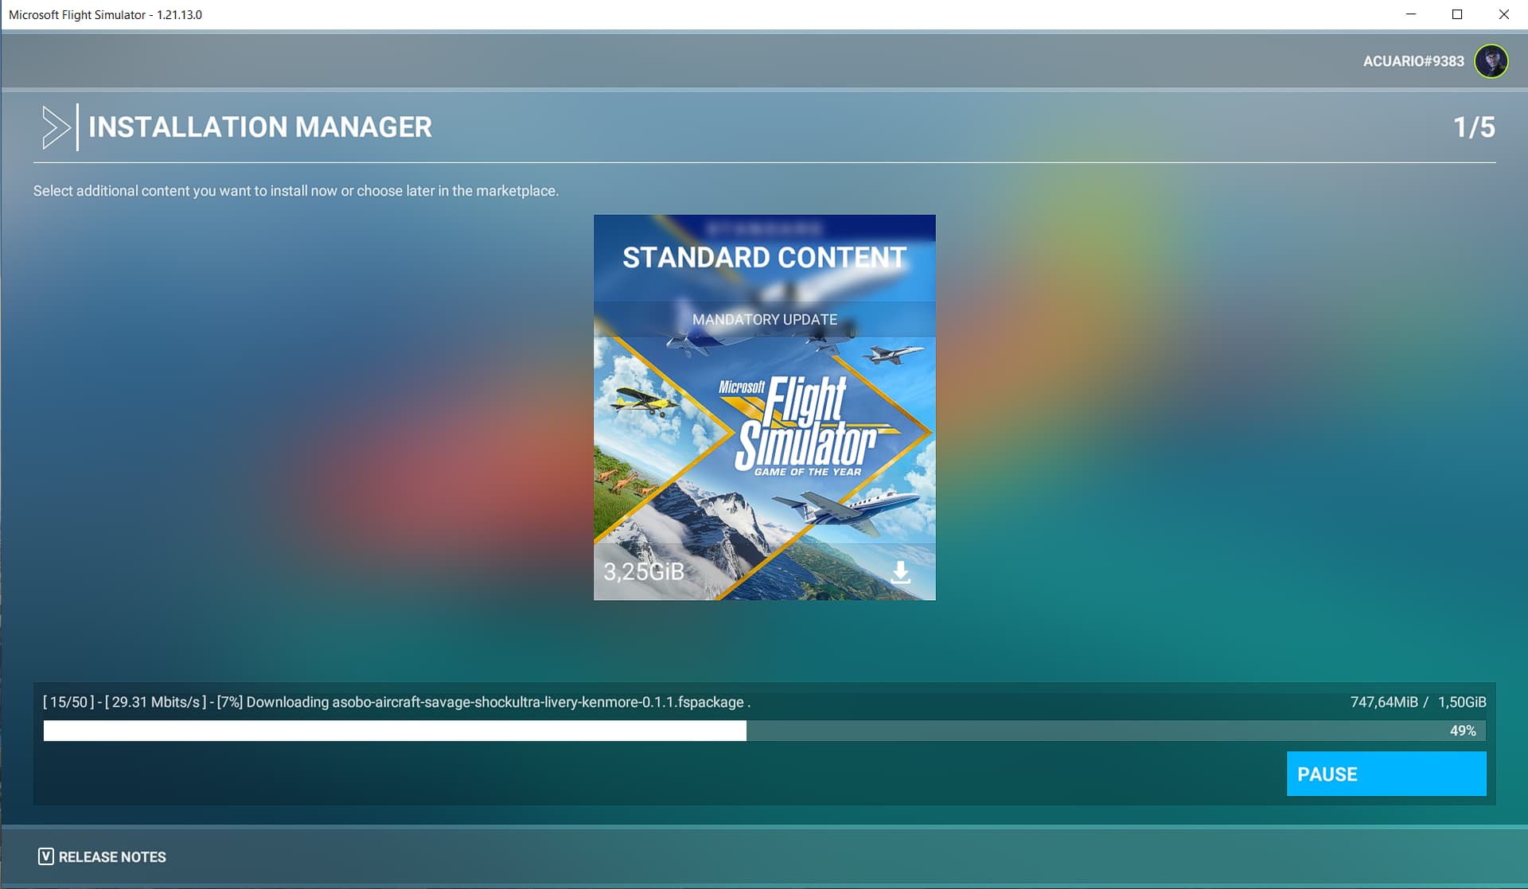Close the Microsoft Flight Simulator window
Image resolution: width=1528 pixels, height=889 pixels.
(x=1504, y=14)
